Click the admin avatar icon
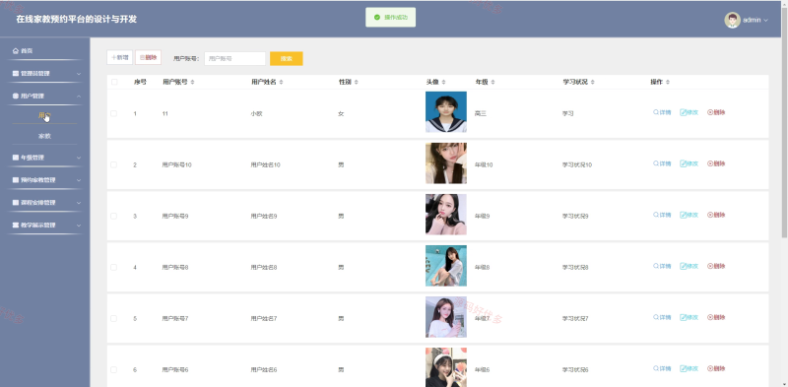The height and width of the screenshot is (387, 788). coord(732,20)
